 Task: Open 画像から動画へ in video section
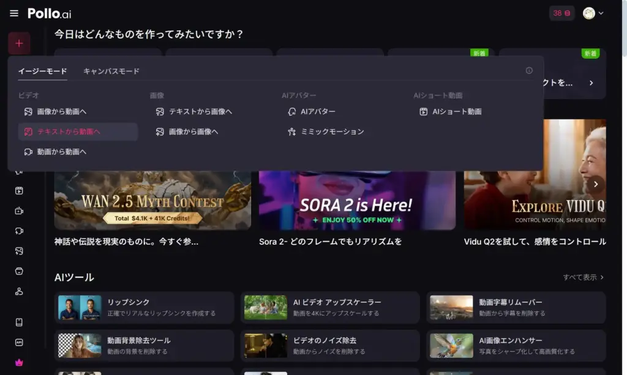(x=61, y=112)
